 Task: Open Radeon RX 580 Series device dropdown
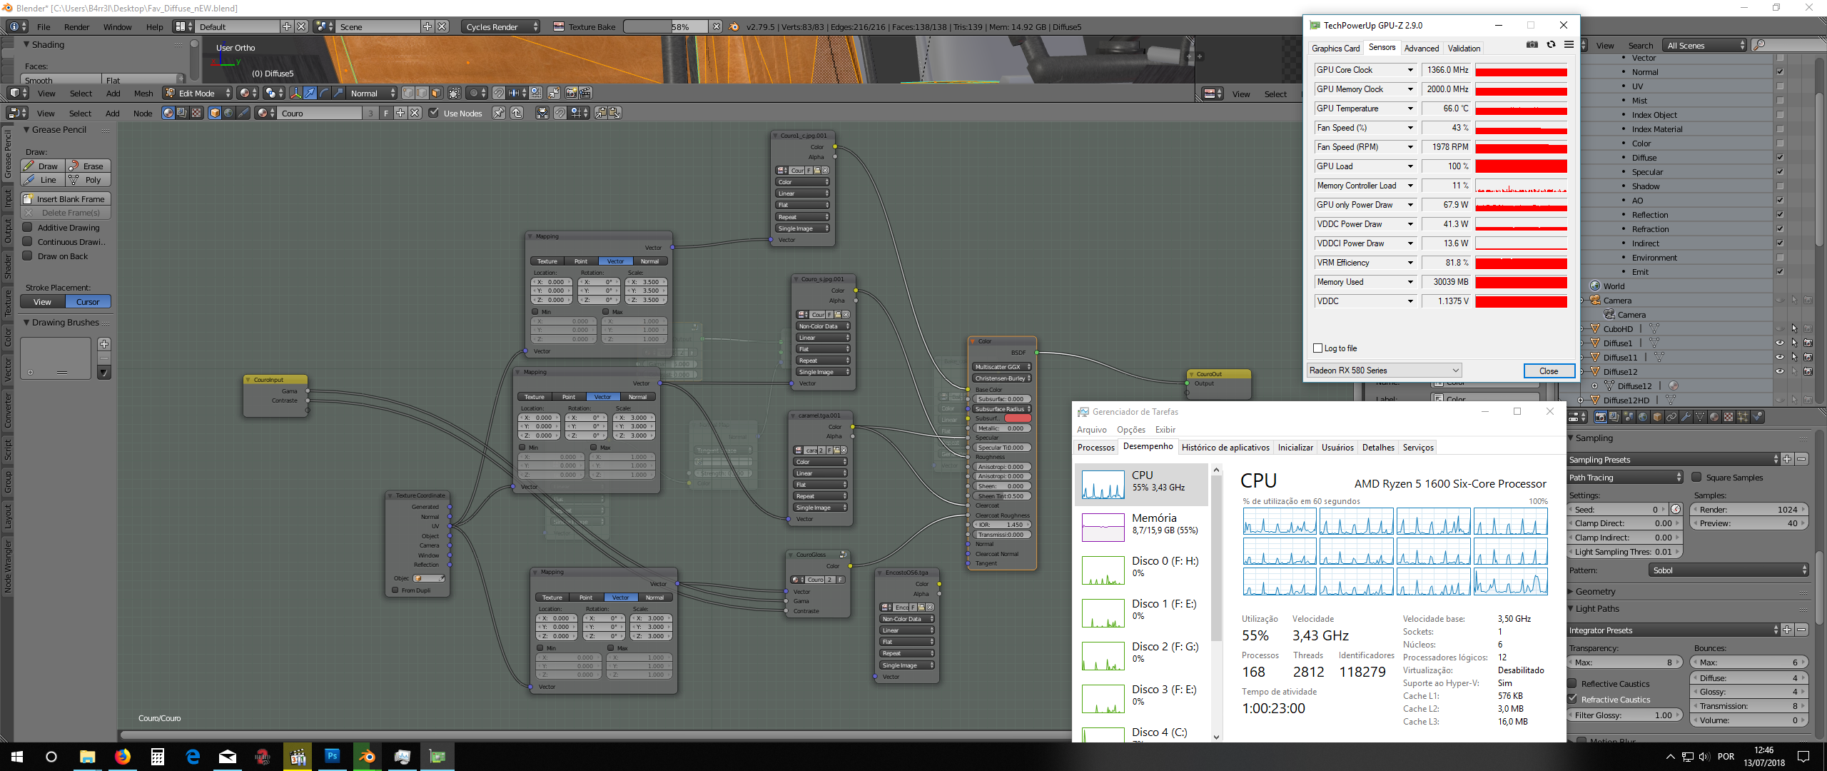(x=1384, y=371)
